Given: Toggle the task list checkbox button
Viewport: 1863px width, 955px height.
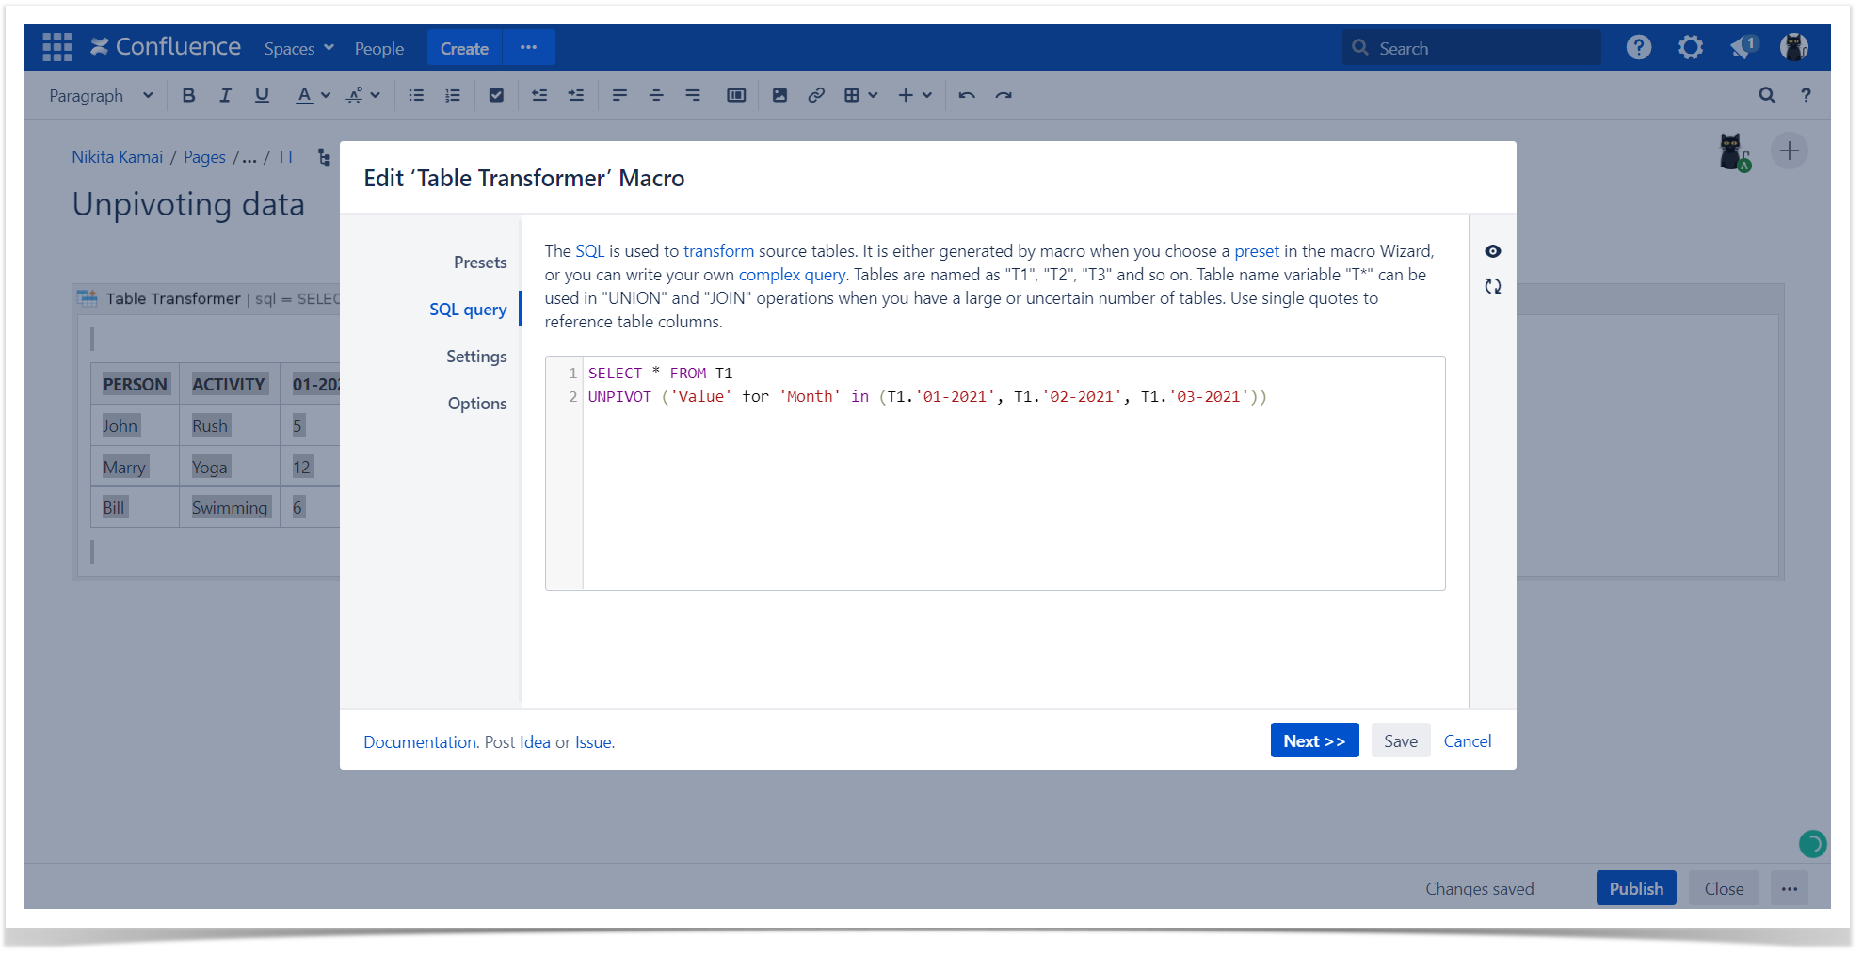Looking at the screenshot, I should point(496,95).
